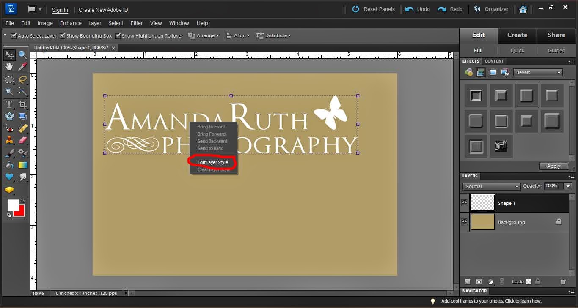Image resolution: width=578 pixels, height=308 pixels.
Task: Hide the Shape 1 layer visibility
Action: 465,203
